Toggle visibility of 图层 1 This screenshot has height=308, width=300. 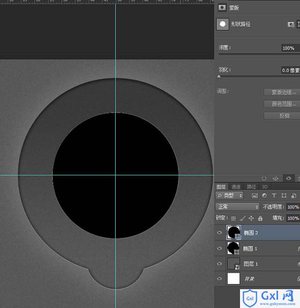pos(219,264)
